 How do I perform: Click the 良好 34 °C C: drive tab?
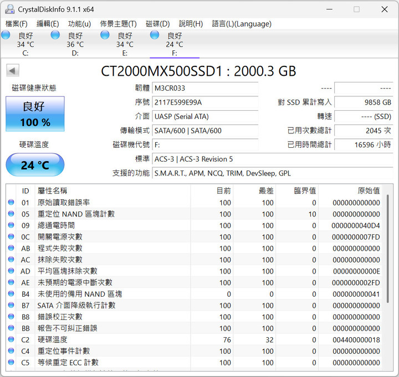point(25,44)
